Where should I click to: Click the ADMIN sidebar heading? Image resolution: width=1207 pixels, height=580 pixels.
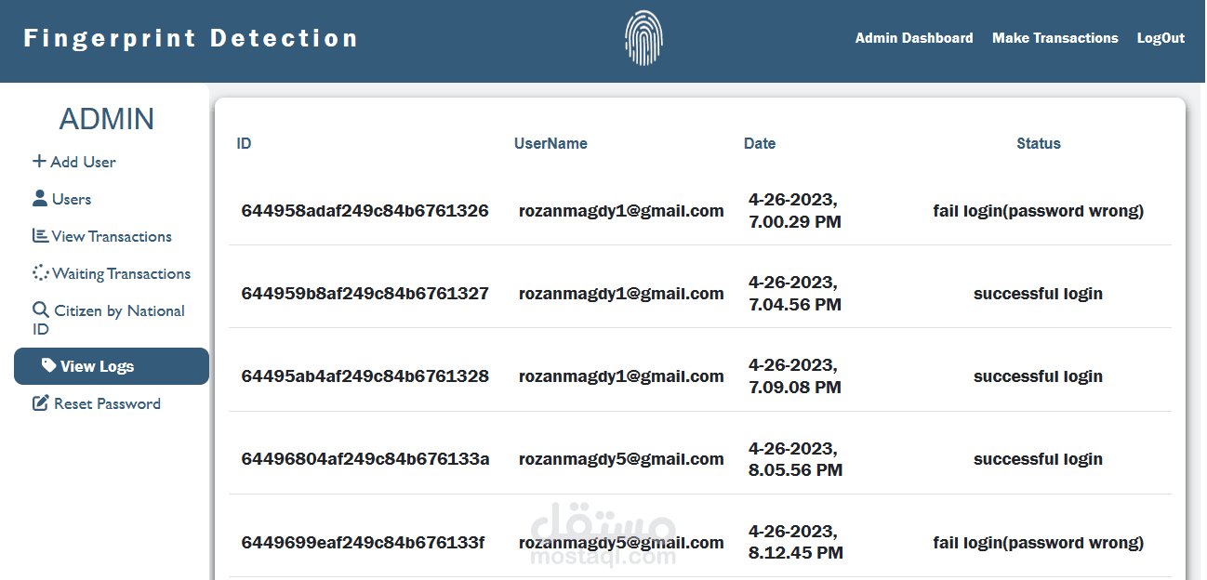coord(106,119)
